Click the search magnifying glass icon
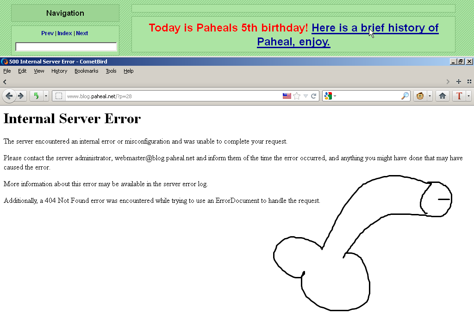Viewport: 474px width, 320px height. click(x=405, y=96)
